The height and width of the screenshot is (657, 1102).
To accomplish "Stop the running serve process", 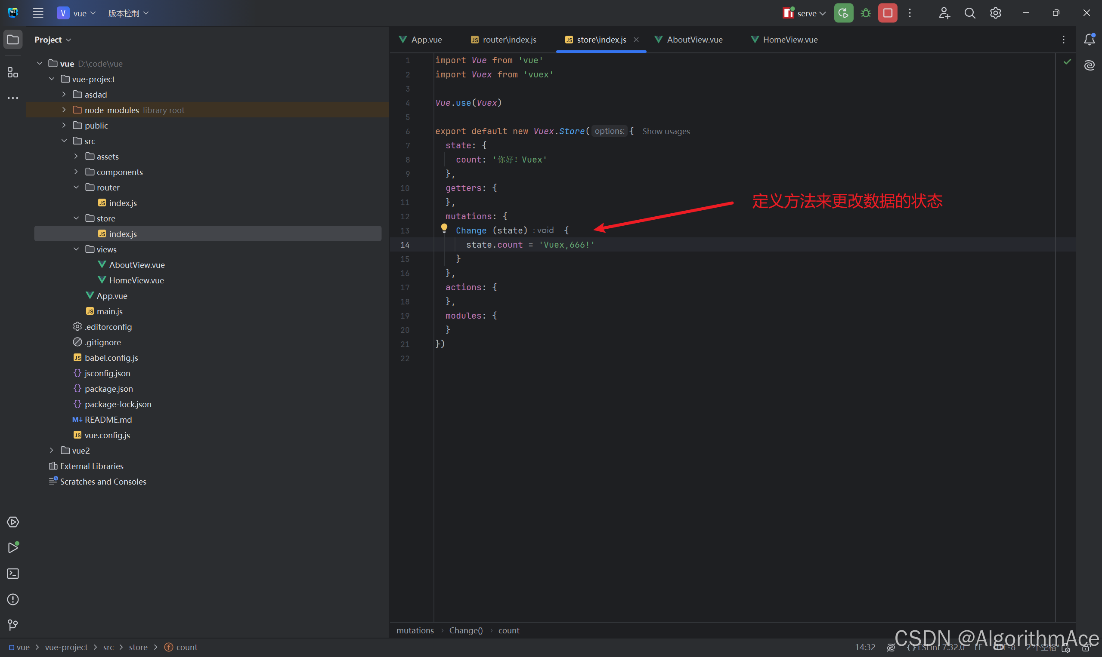I will point(888,13).
